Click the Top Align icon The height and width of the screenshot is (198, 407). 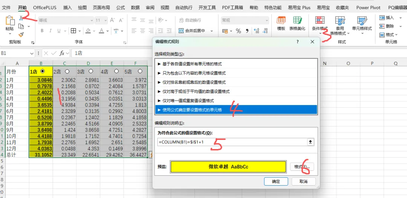click(134, 20)
